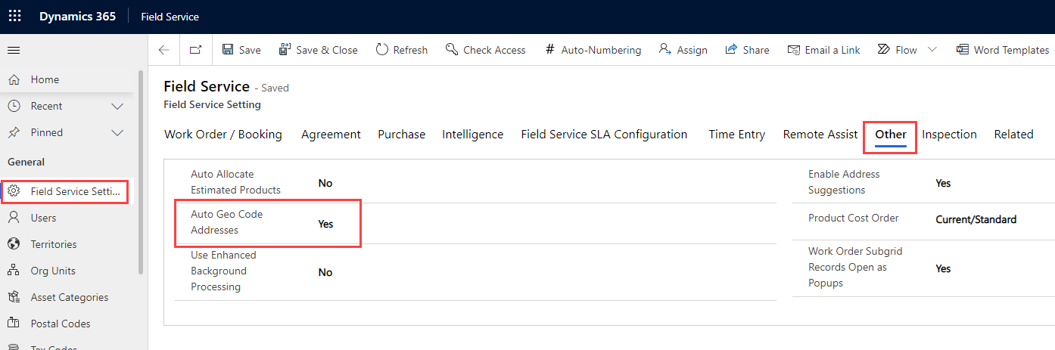The width and height of the screenshot is (1055, 350).
Task: Open the Dynamics 365 app launcher grid
Action: tap(14, 16)
